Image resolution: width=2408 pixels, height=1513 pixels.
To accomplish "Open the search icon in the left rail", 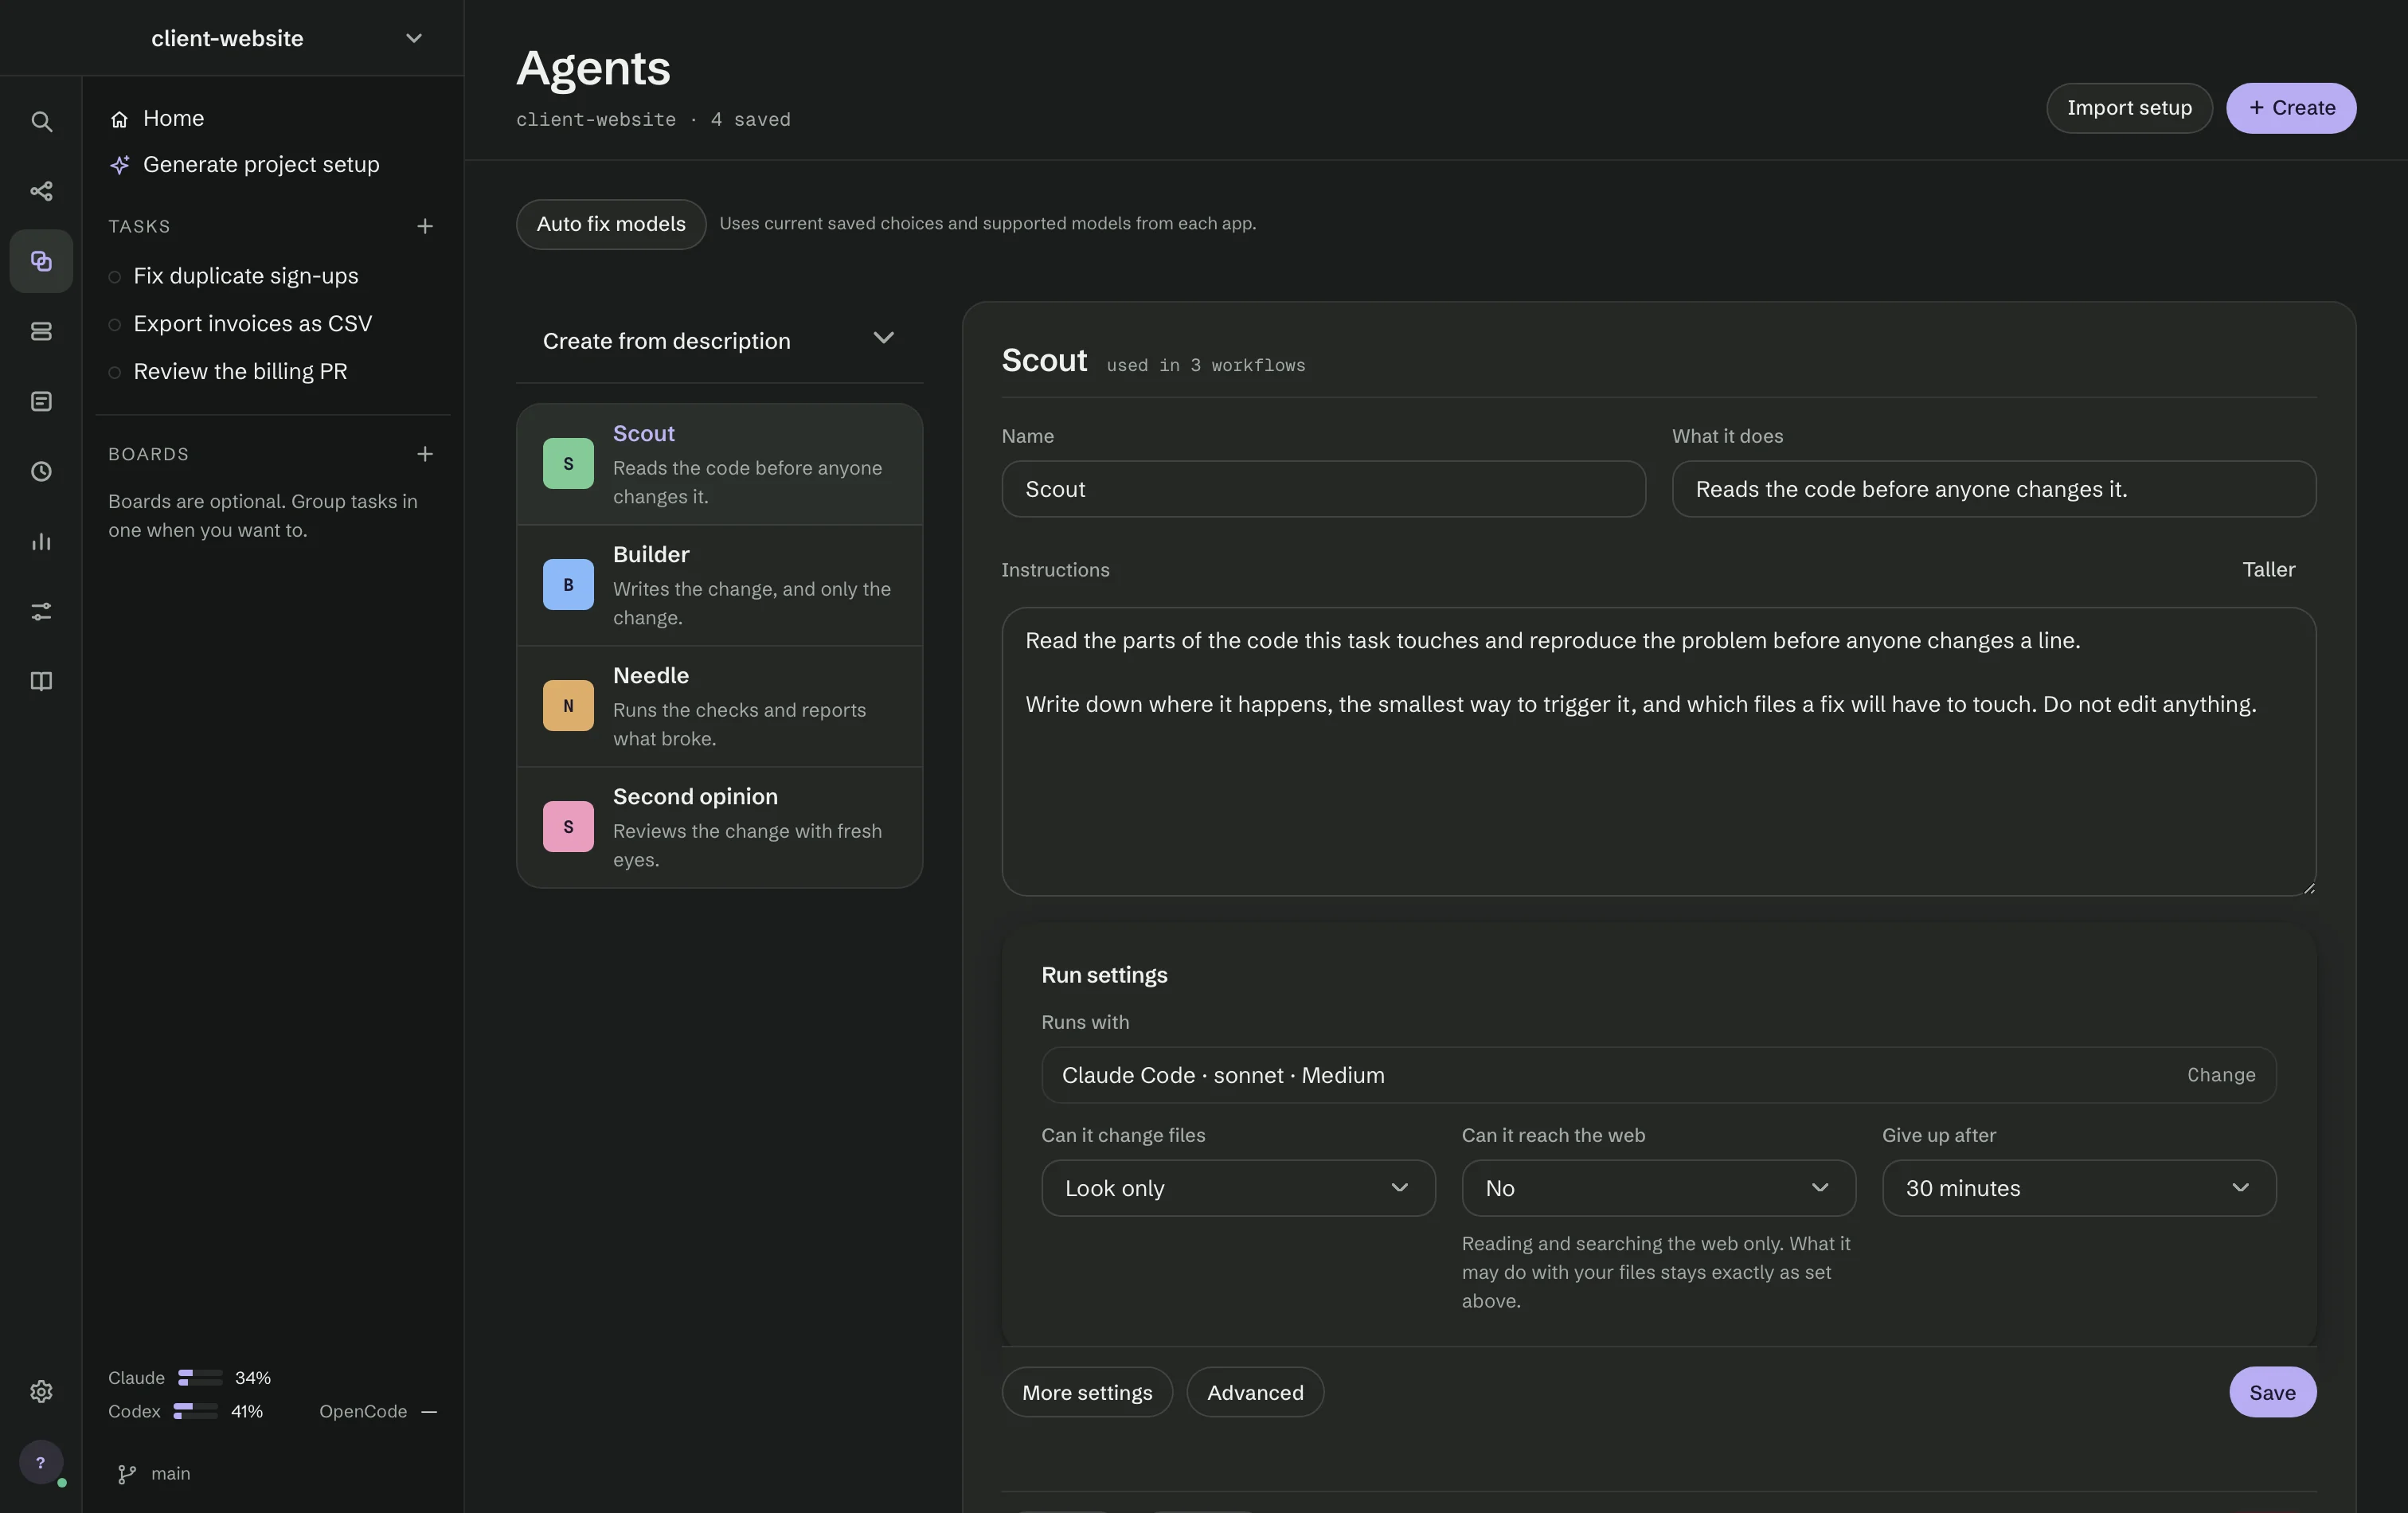I will click(x=41, y=121).
